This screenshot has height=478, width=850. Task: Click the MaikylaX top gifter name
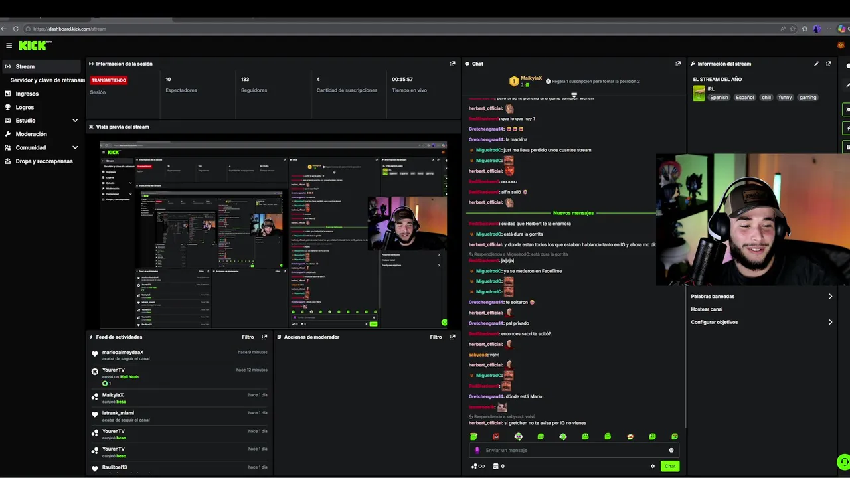click(x=531, y=78)
